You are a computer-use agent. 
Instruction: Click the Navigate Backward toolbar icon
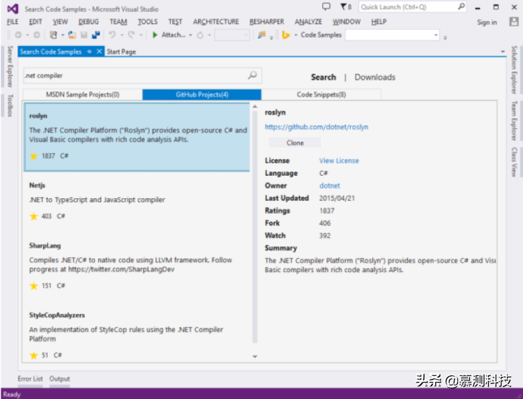click(x=18, y=35)
